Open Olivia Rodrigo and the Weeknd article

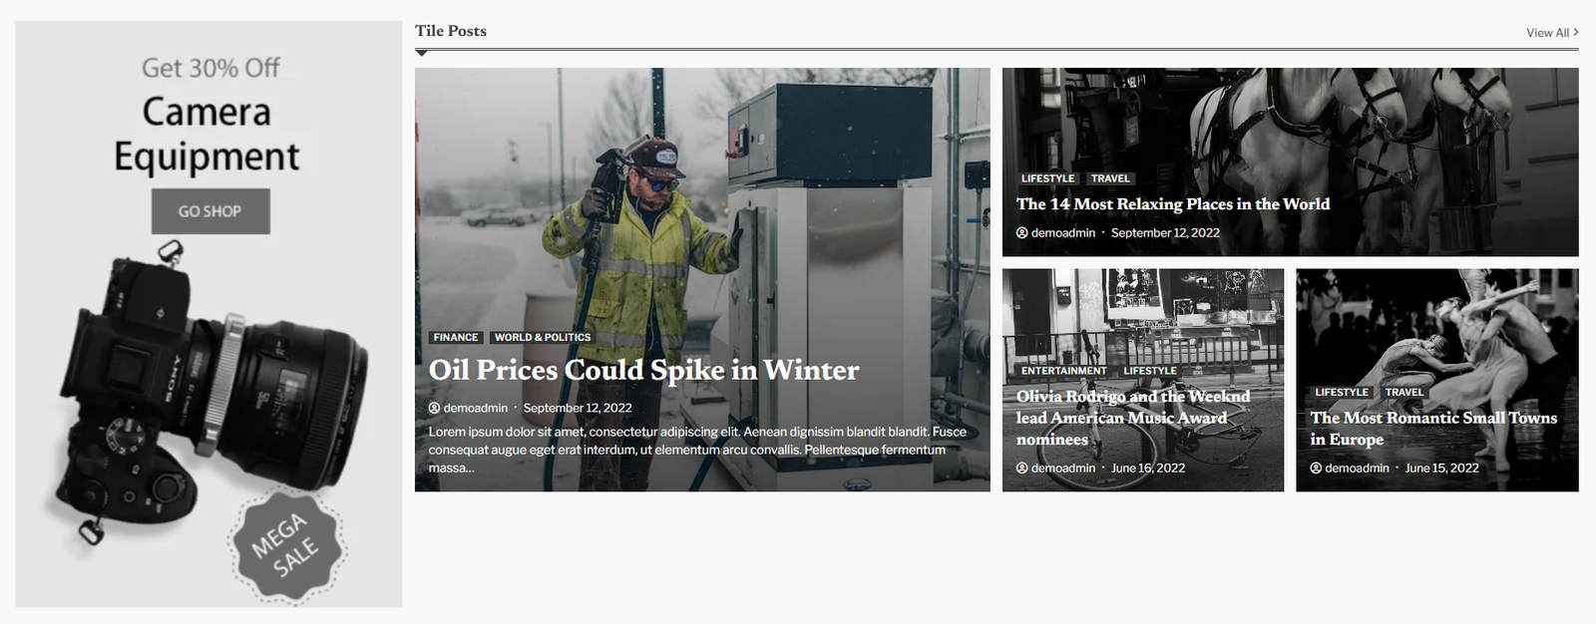tap(1133, 418)
